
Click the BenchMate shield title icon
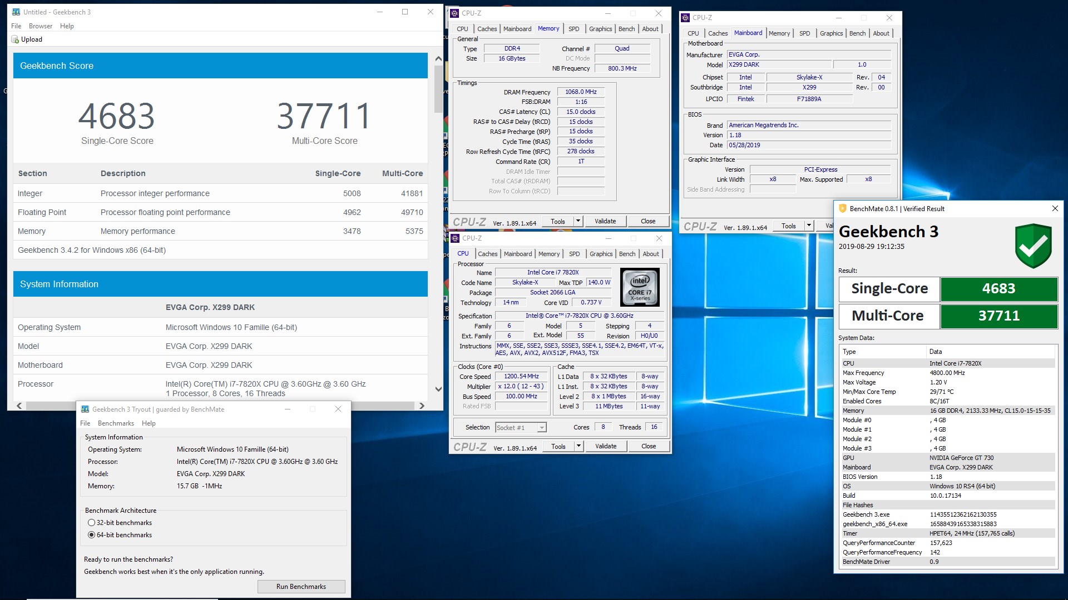coord(842,209)
